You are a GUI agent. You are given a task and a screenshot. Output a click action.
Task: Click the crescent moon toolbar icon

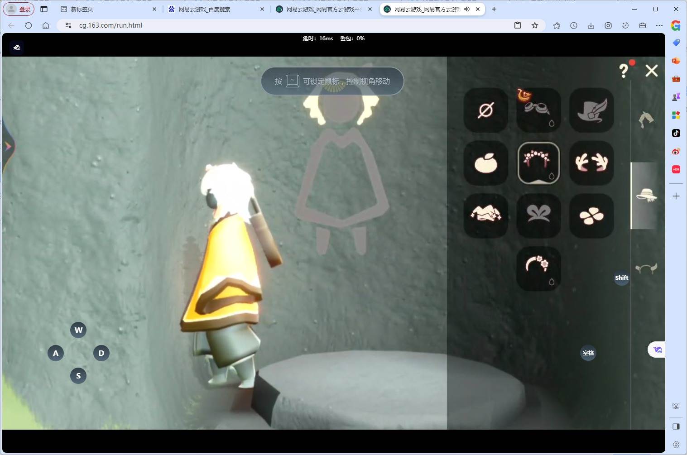pos(625,25)
